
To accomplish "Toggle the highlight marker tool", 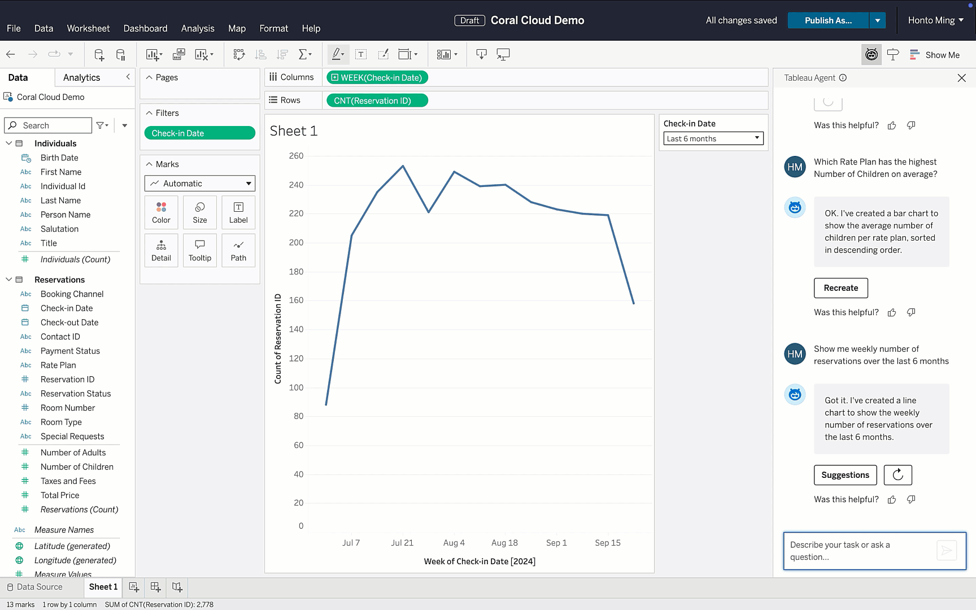I will coord(338,54).
